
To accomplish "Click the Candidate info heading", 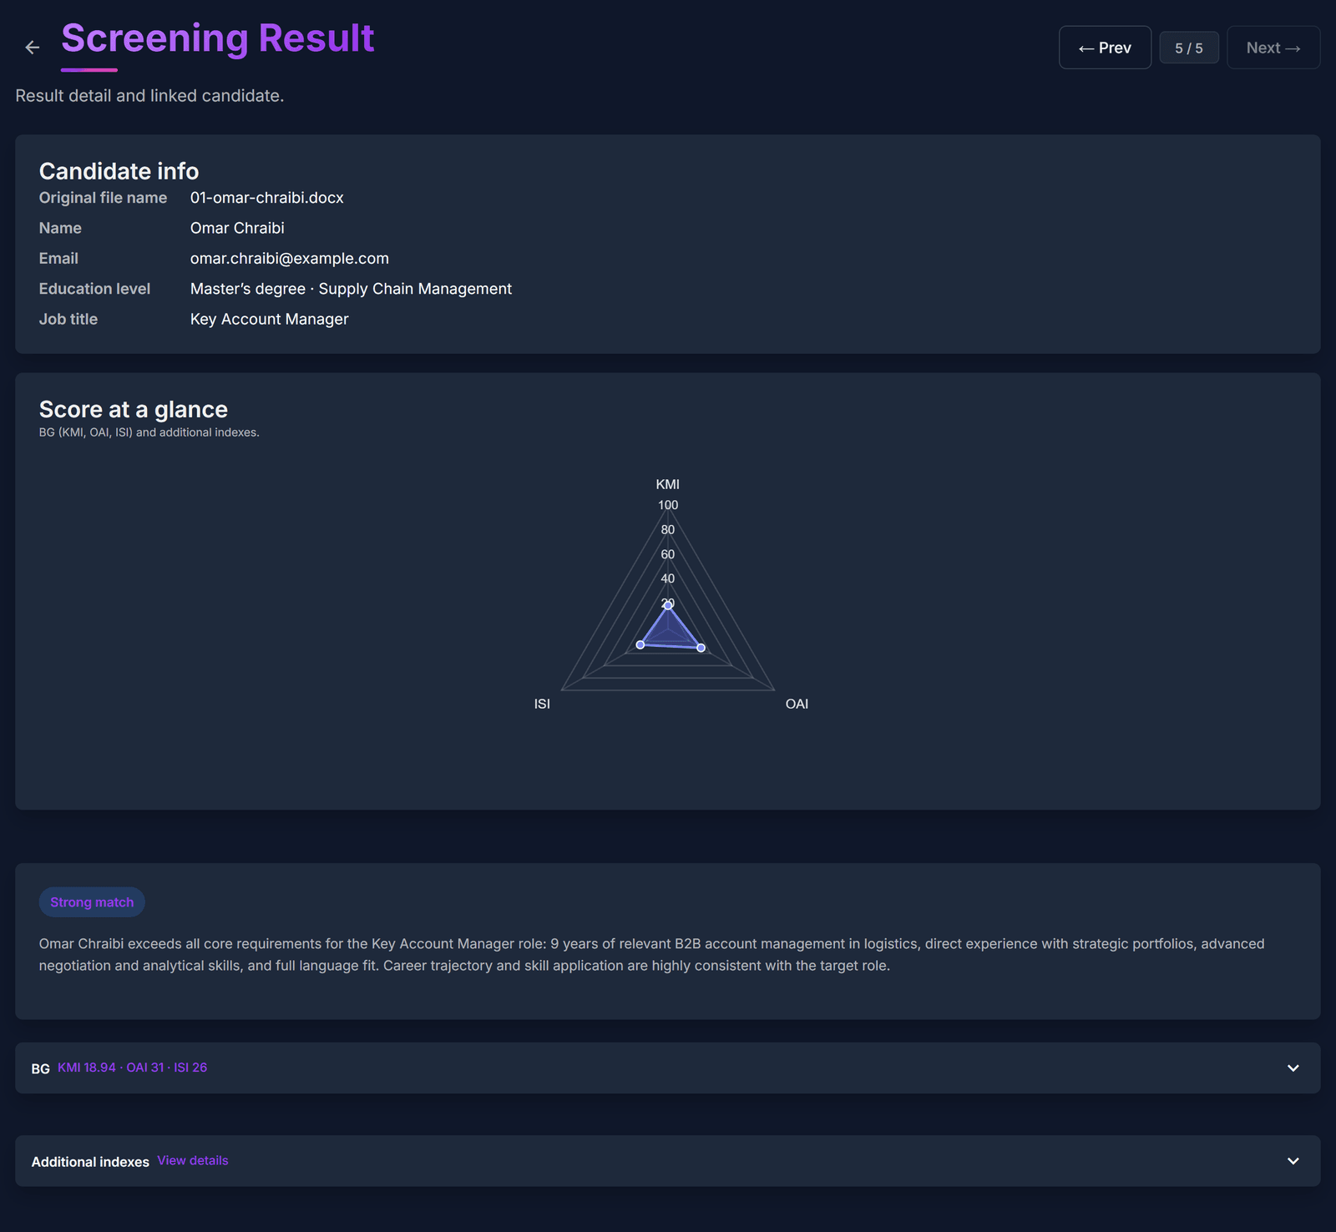I will pos(119,171).
